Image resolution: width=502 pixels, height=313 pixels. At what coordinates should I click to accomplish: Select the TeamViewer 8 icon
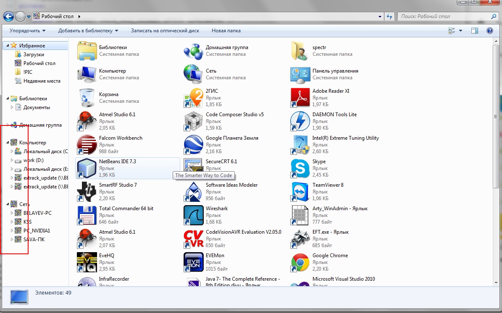tap(300, 192)
